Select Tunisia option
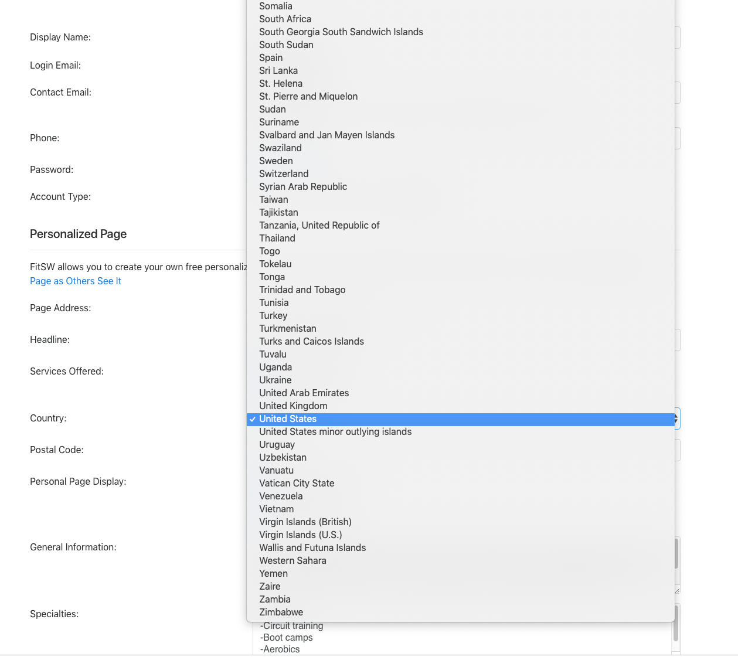Screen dimensions: 738x660 (x=461, y=303)
